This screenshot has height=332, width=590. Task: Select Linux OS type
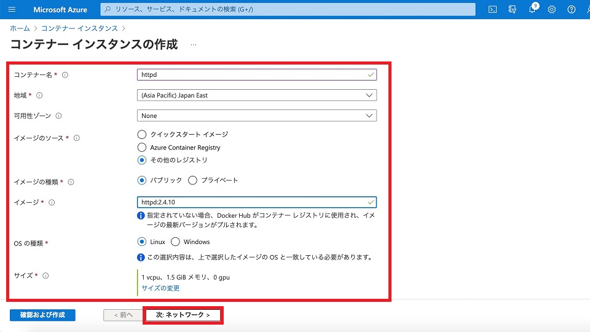click(x=142, y=242)
